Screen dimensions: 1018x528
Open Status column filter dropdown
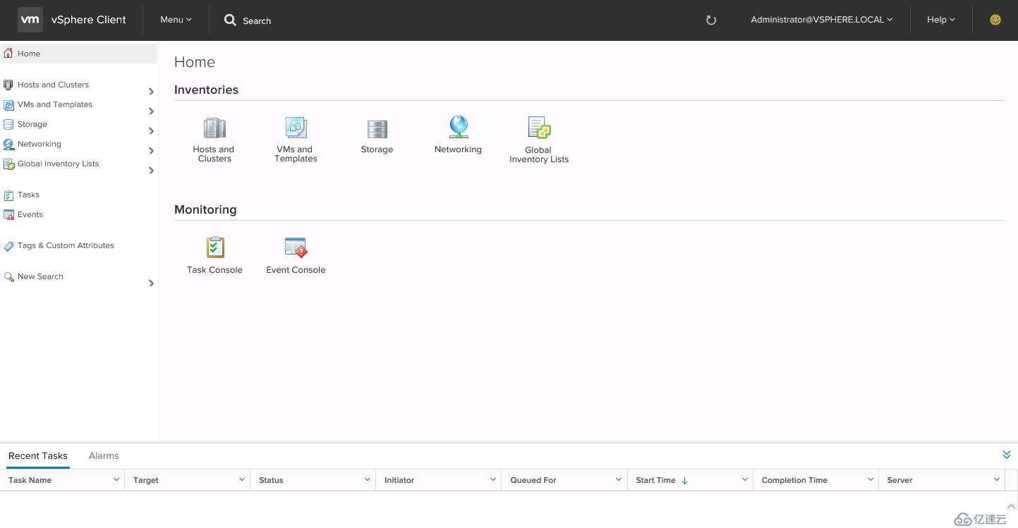[368, 479]
